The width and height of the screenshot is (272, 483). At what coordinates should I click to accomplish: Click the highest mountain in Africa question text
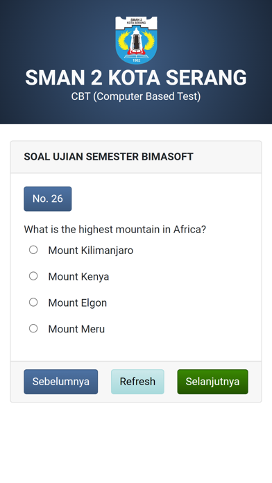tap(115, 230)
